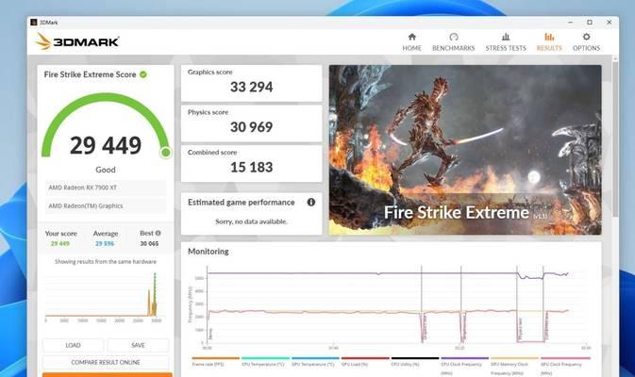Click the info icon beside Best
This screenshot has width=635, height=377.
pos(158,233)
